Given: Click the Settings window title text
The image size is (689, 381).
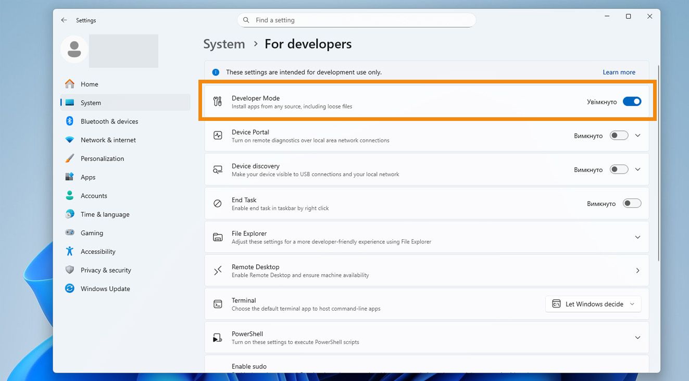Looking at the screenshot, I should coord(86,20).
